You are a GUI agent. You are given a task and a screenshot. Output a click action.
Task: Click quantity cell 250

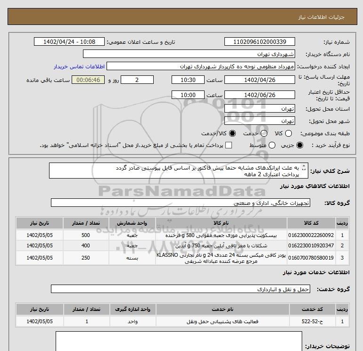click(x=86, y=258)
